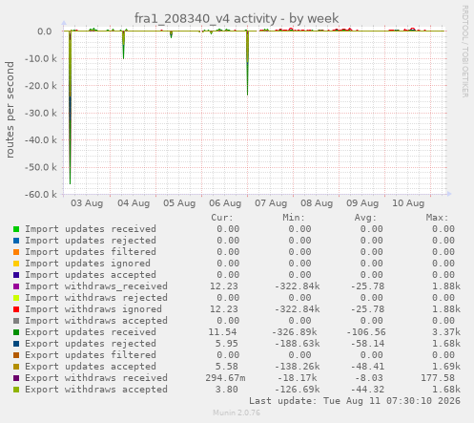Viewport: 474px width, 423px height.
Task: Click the '08 Aug' x-axis label
Action: click(x=317, y=203)
